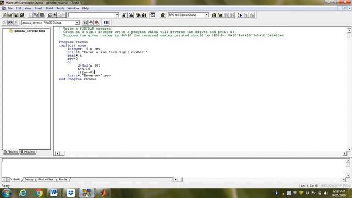The image size is (352, 198).
Task: Click the volume speaker tray icon
Action: [326, 193]
